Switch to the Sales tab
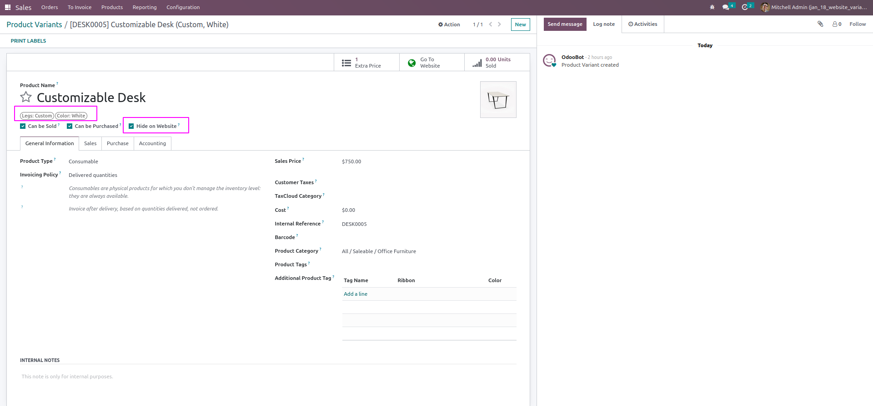The height and width of the screenshot is (406, 873). click(90, 143)
